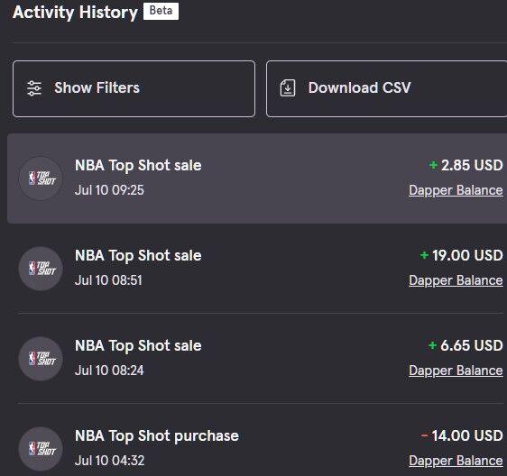Click the -14.00 USD amount
This screenshot has width=507, height=476.
tap(462, 435)
